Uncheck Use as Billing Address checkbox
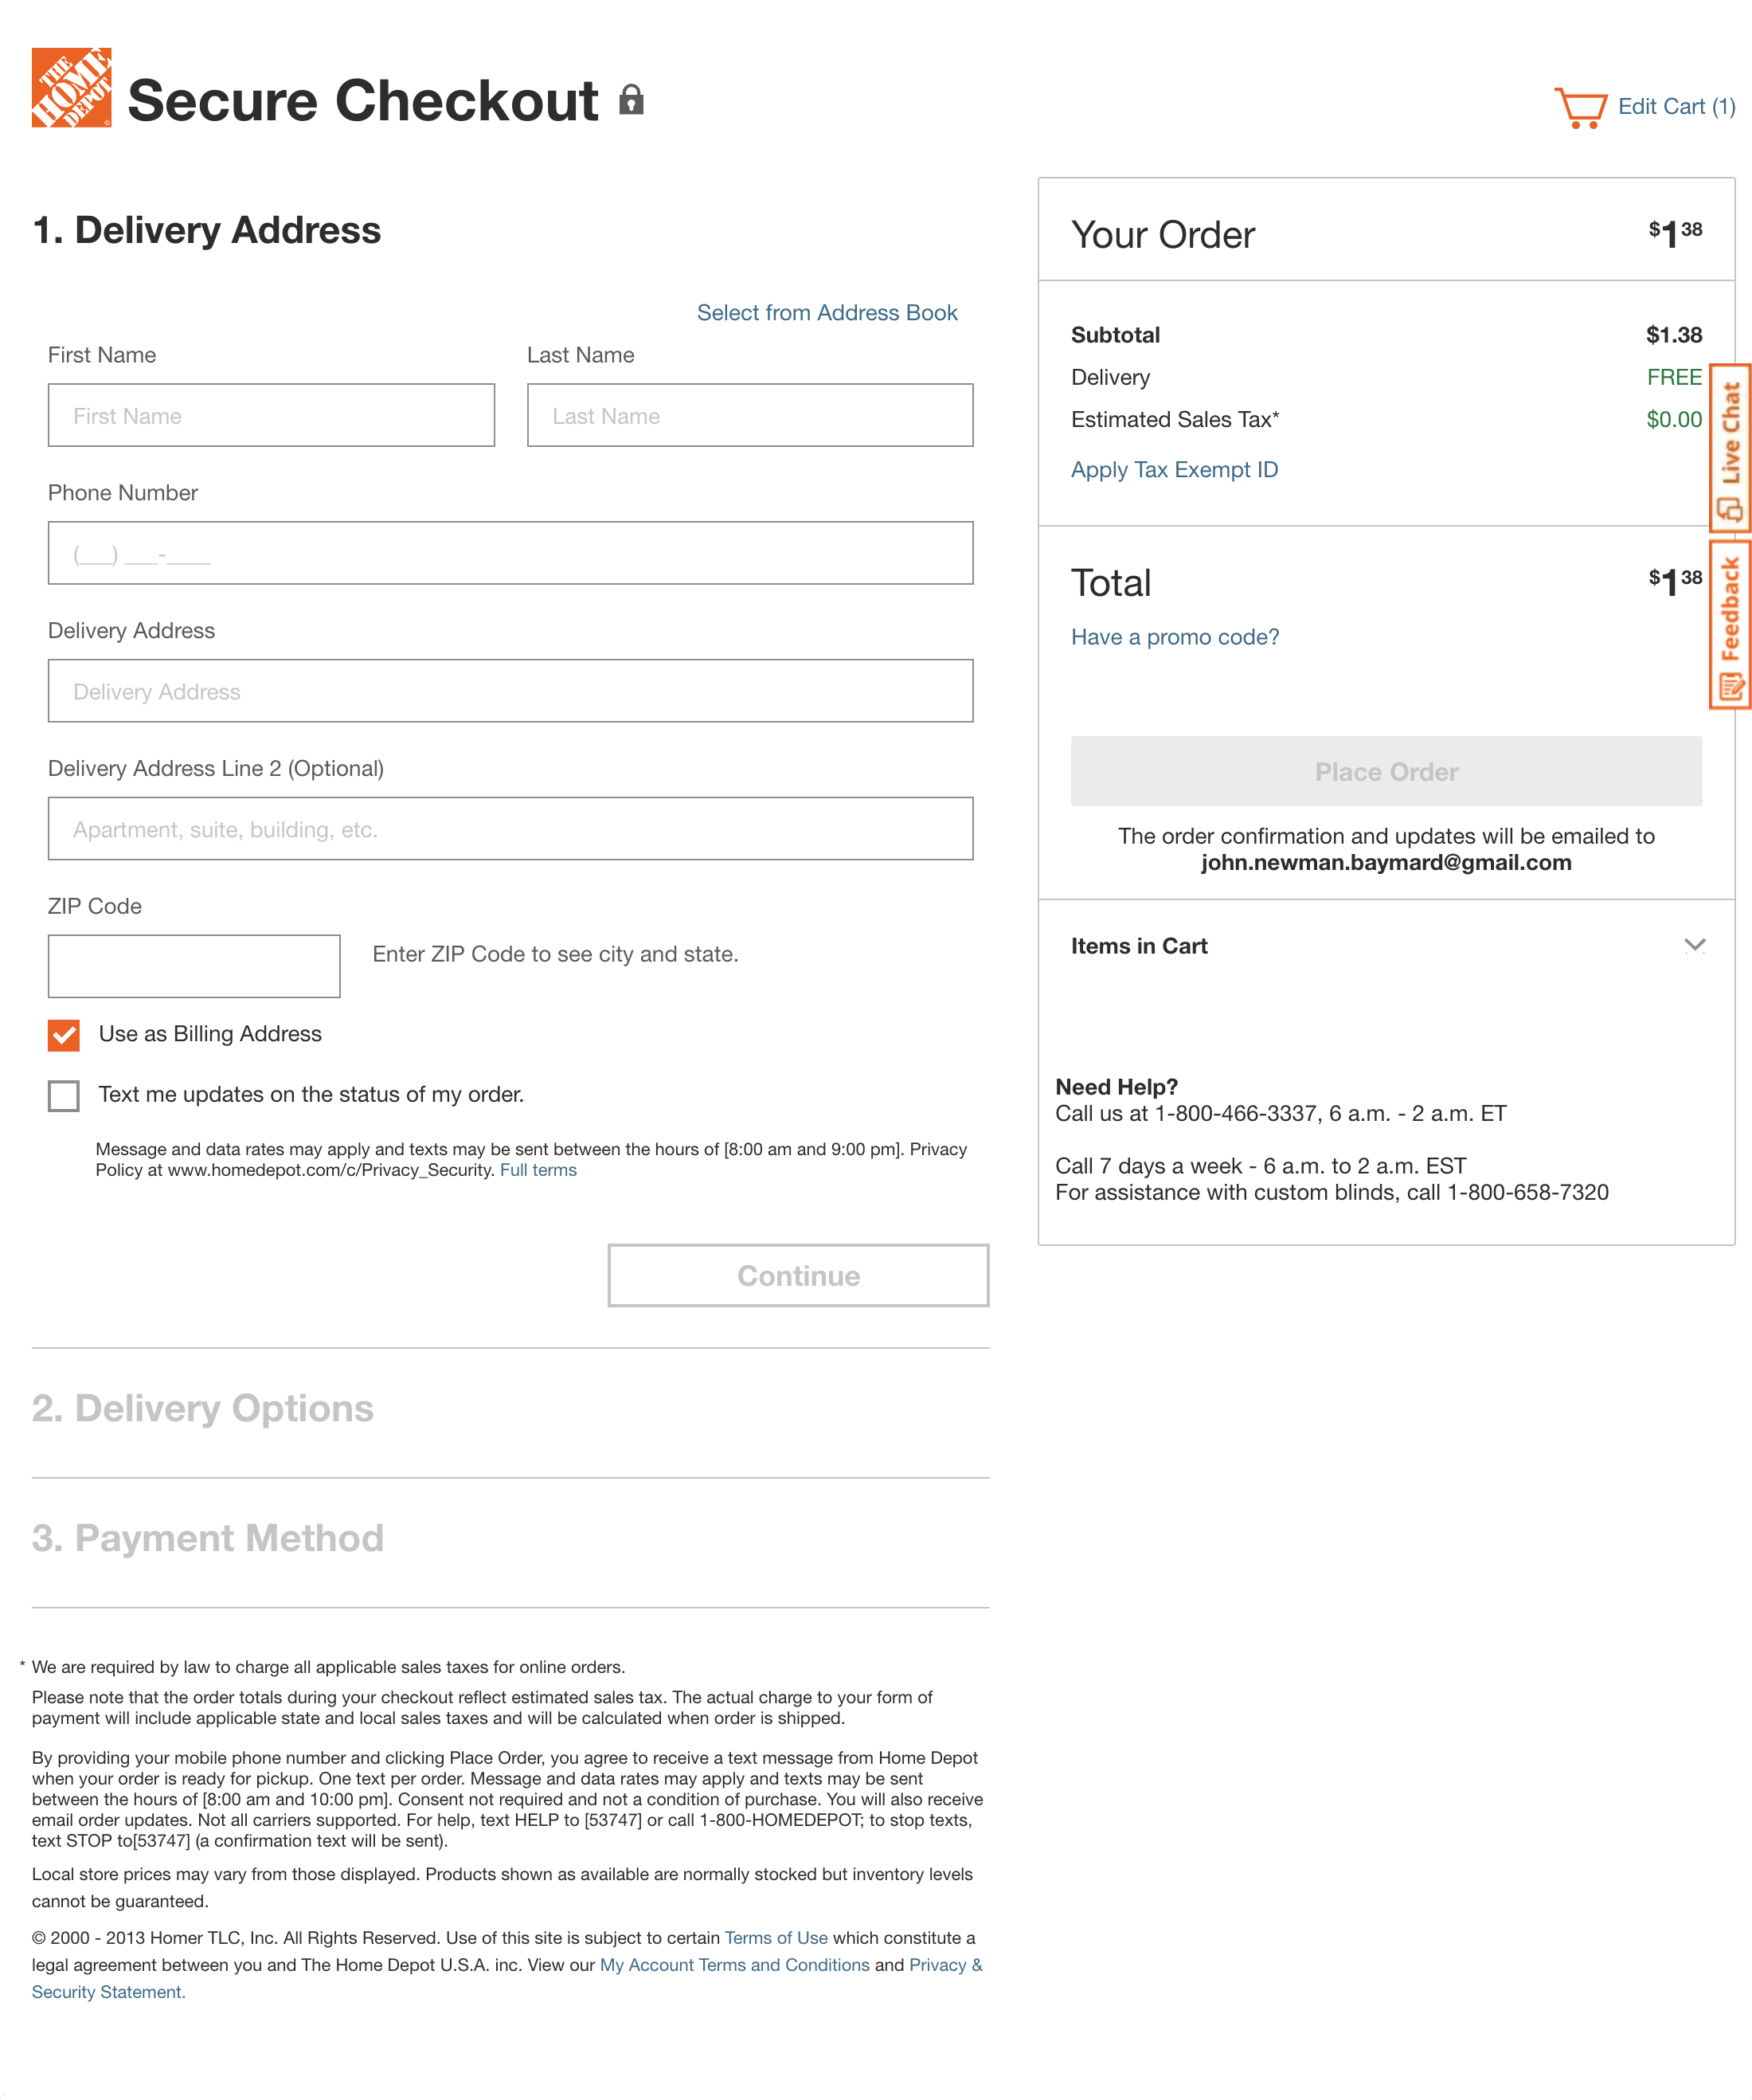 (x=64, y=1035)
